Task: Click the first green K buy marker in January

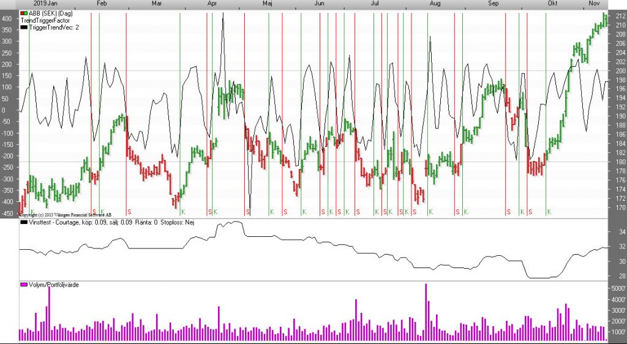Action: pos(32,212)
